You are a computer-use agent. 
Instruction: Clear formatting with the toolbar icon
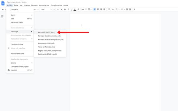134,9
